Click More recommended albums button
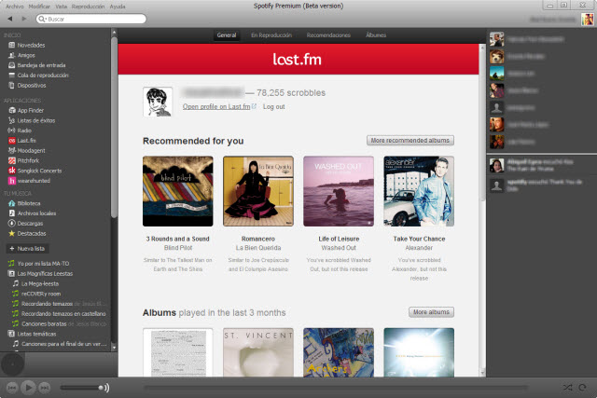This screenshot has height=398, width=597. click(410, 141)
